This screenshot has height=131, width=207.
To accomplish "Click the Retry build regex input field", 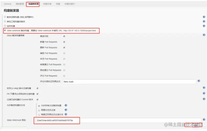I will coord(129,82).
